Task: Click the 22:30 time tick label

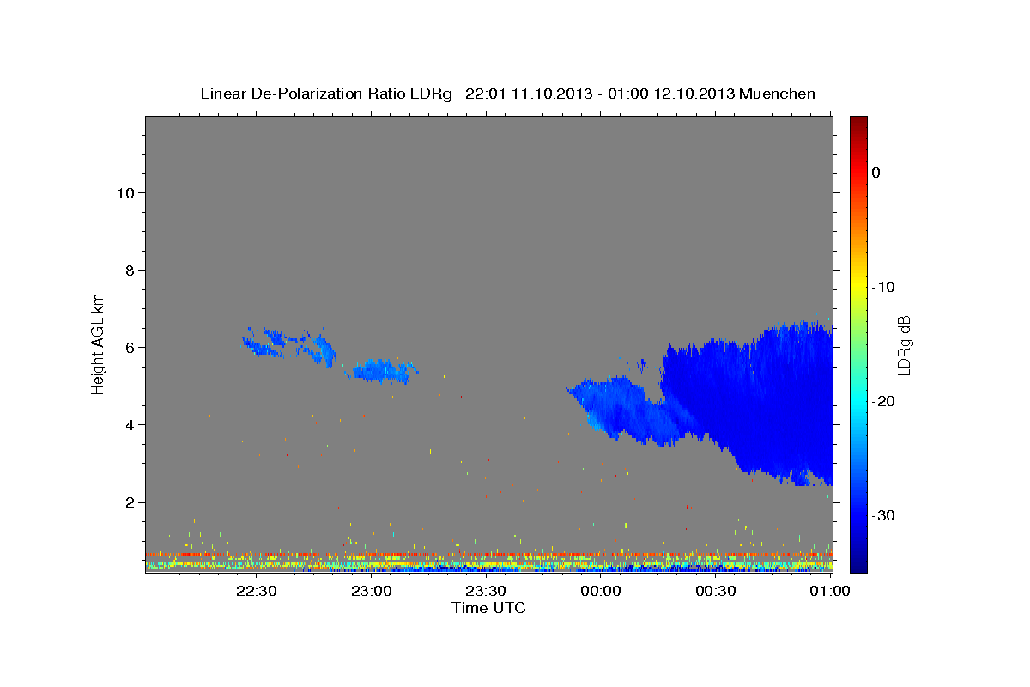Action: coord(257,591)
